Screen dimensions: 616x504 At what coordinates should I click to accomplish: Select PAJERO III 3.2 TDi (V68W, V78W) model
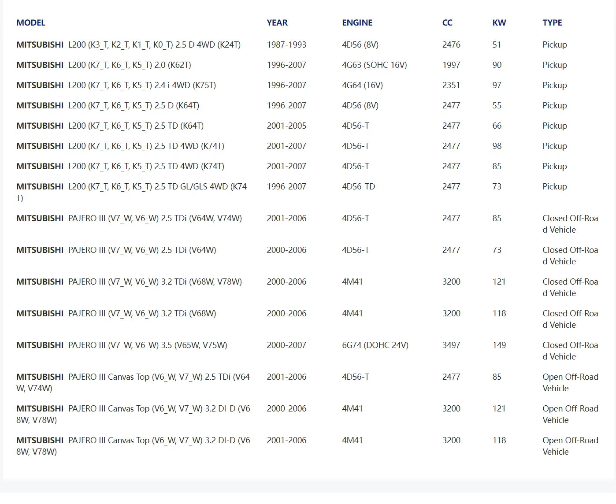129,282
